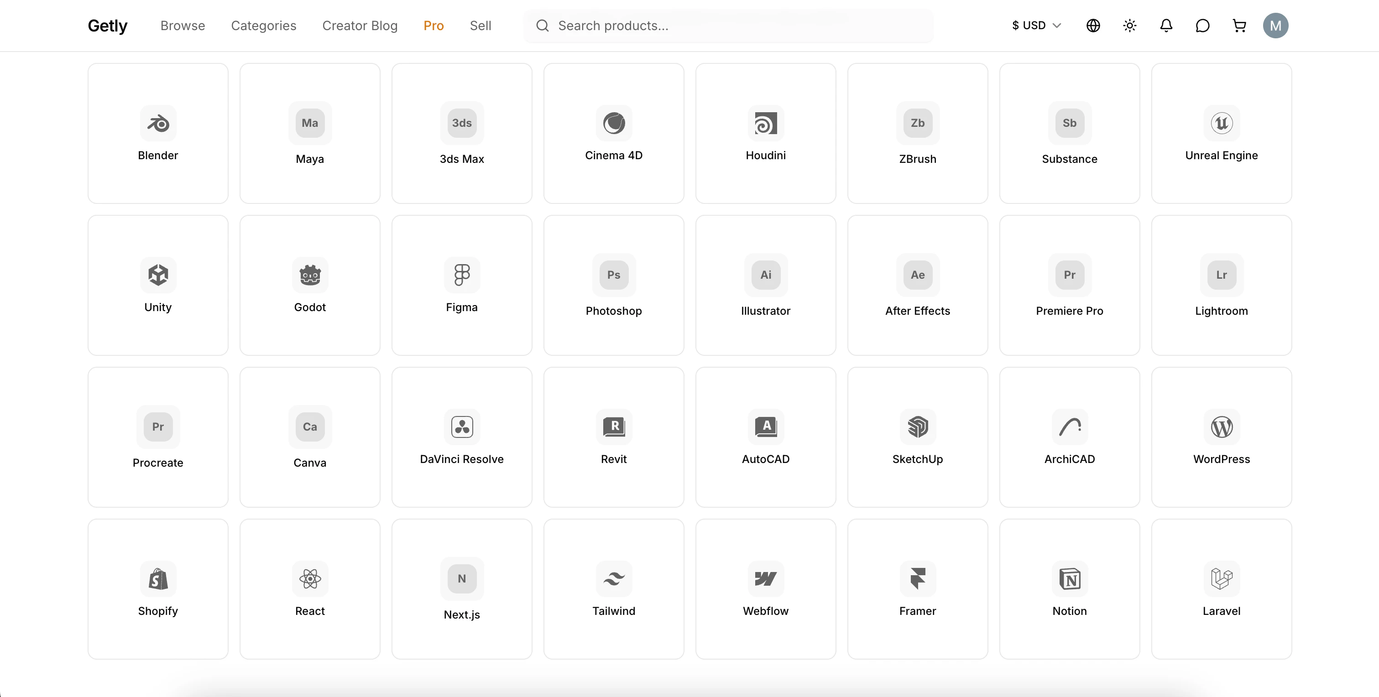
Task: Choose the SketchUp icon
Action: click(x=918, y=427)
